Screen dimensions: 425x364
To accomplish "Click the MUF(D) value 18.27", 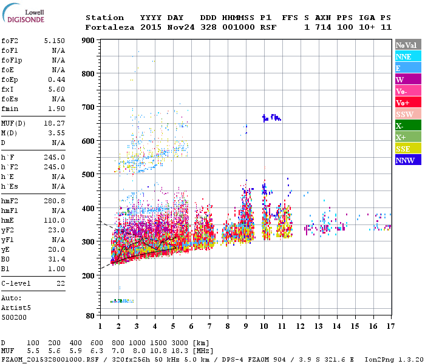I will click(x=55, y=123).
